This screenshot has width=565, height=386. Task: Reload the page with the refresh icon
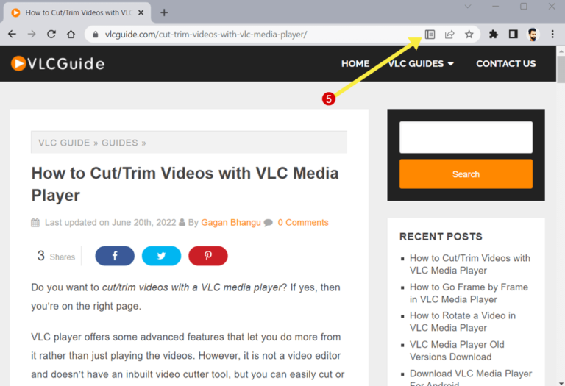coord(51,35)
